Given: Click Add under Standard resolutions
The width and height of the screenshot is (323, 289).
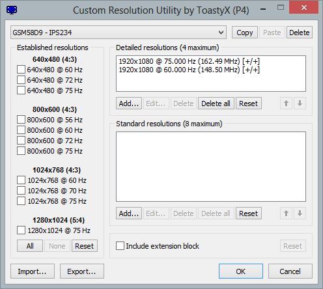Looking at the screenshot, I should tap(129, 213).
